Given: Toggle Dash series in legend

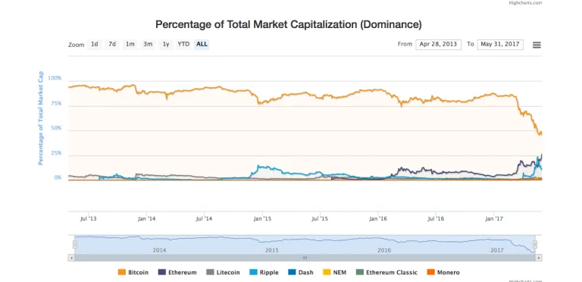Looking at the screenshot, I should (x=301, y=272).
